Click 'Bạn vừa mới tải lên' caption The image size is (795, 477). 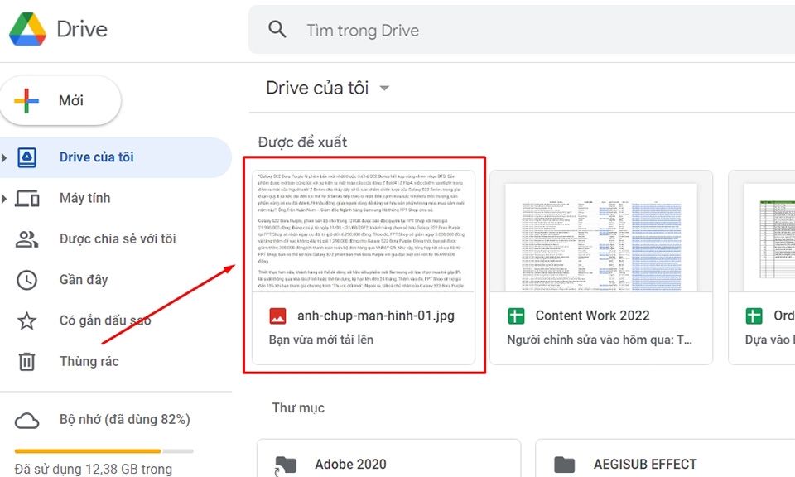coord(321,340)
